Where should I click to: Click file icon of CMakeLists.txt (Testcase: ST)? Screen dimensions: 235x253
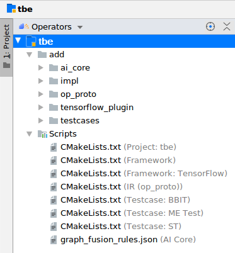tap(54, 227)
